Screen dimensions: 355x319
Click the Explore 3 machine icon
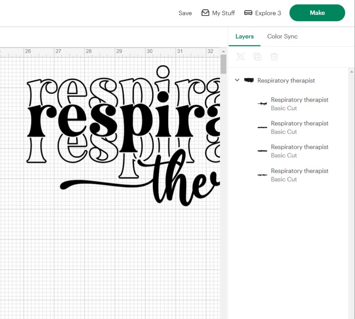pos(248,12)
